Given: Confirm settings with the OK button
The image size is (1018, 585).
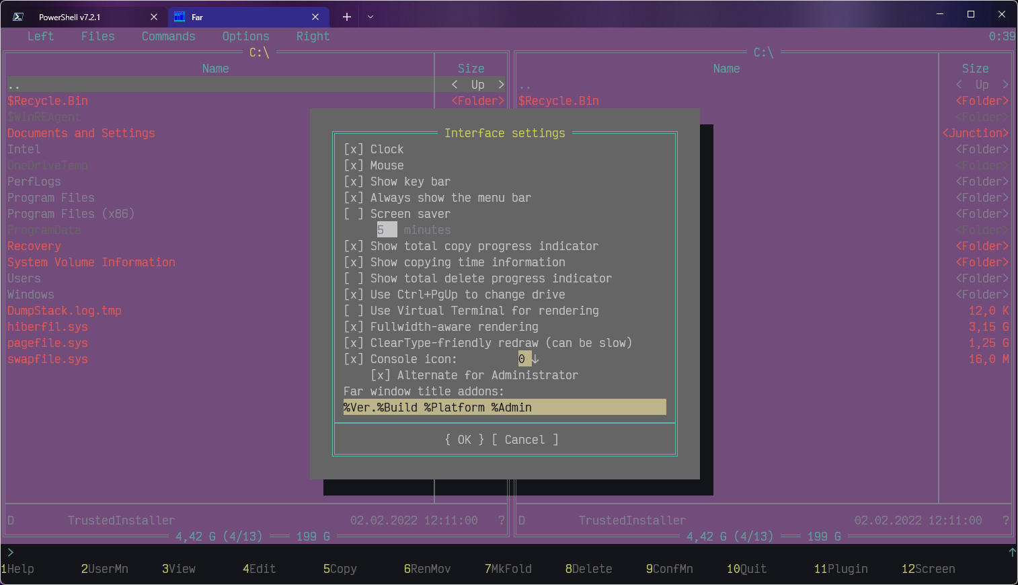Looking at the screenshot, I should tap(465, 440).
